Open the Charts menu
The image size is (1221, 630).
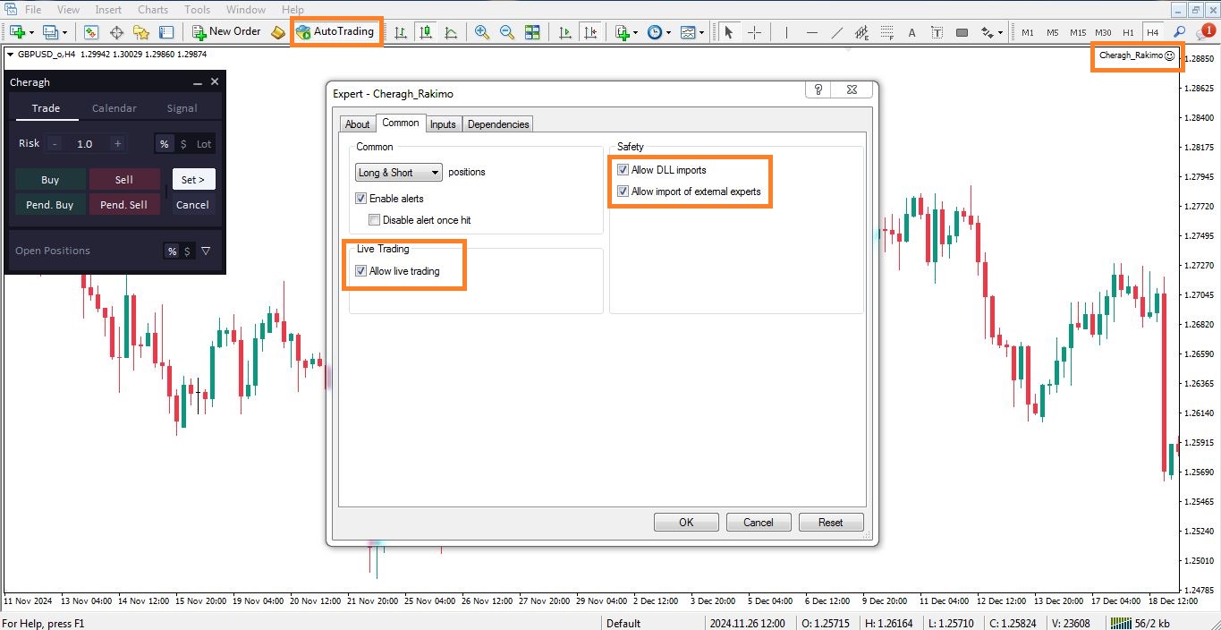153,10
